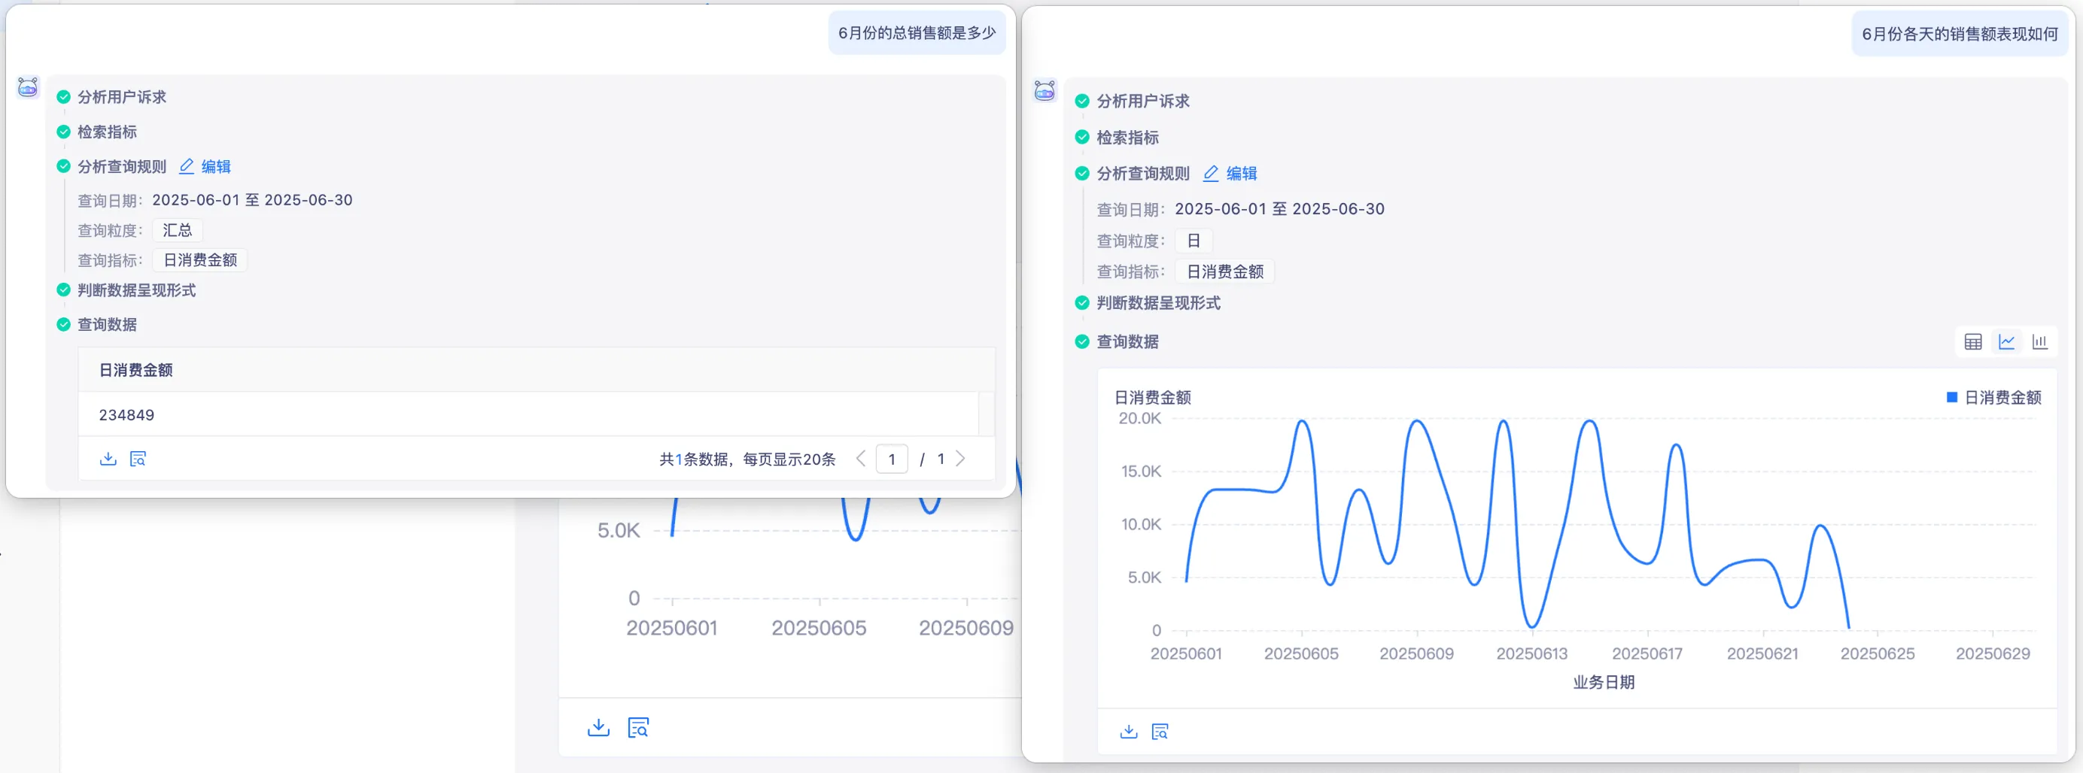Go to previous page in table pagination
Viewport: 2083px width, 773px height.
pos(860,459)
